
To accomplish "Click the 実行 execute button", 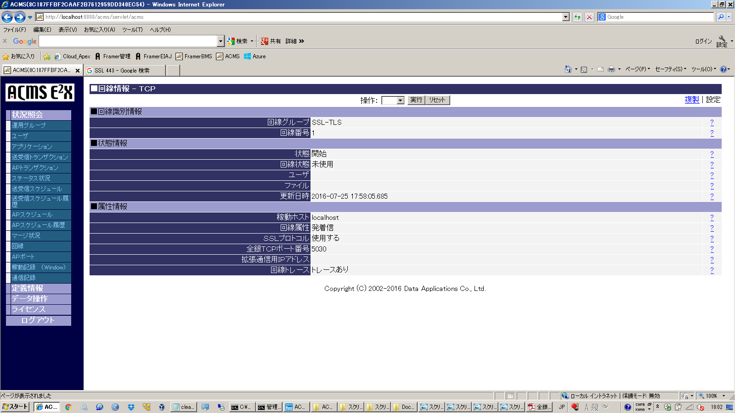I will point(416,100).
